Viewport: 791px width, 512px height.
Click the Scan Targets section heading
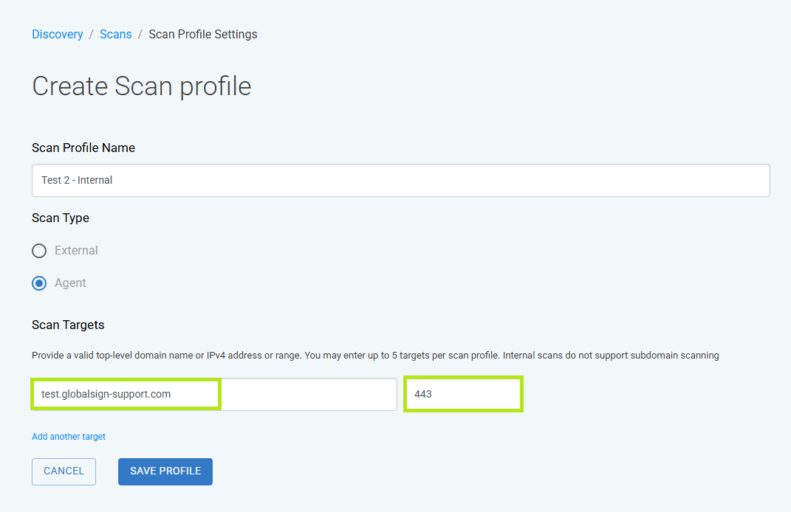(68, 325)
